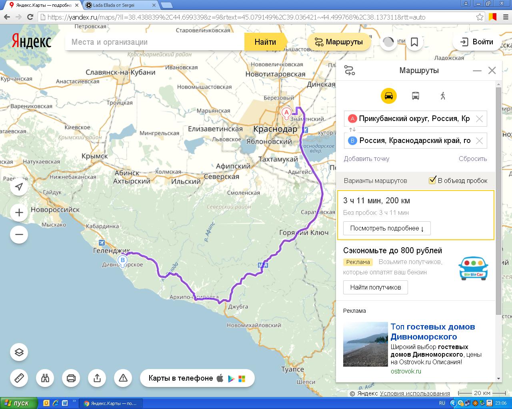
Task: Open ostrovok.ru link
Action: [406, 371]
